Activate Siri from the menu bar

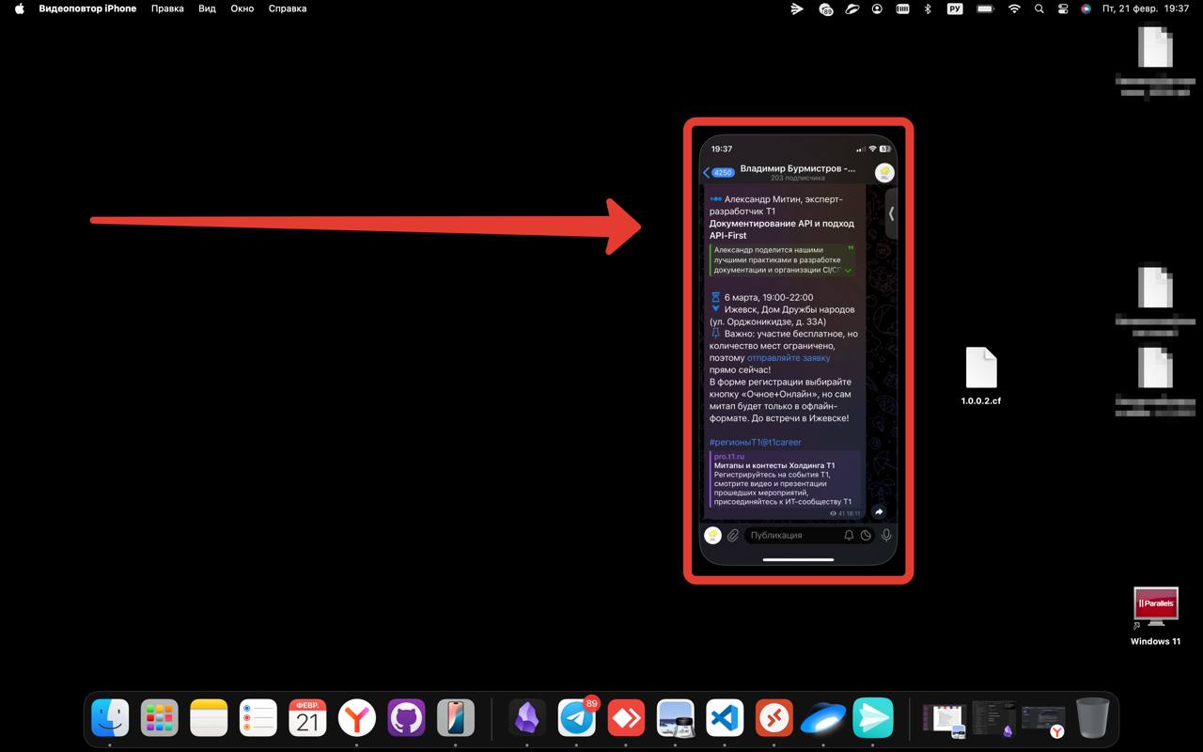tap(1086, 8)
